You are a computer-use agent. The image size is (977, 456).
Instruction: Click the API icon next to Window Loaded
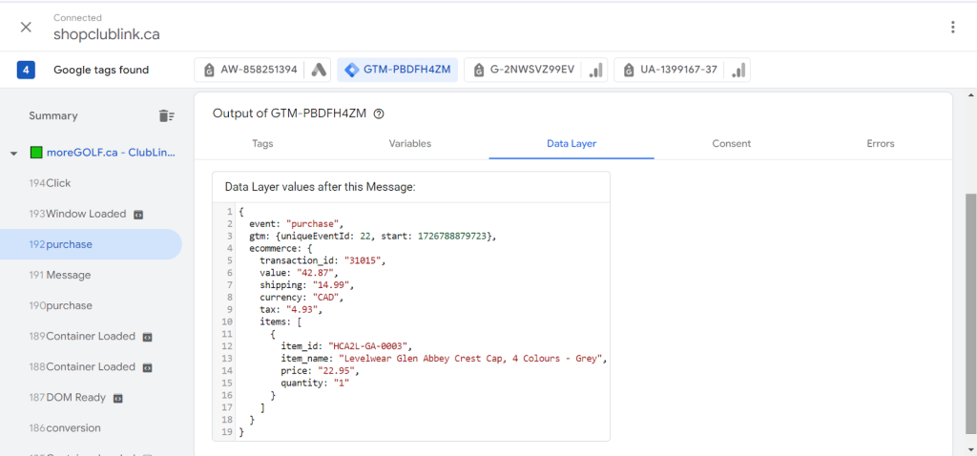point(138,214)
